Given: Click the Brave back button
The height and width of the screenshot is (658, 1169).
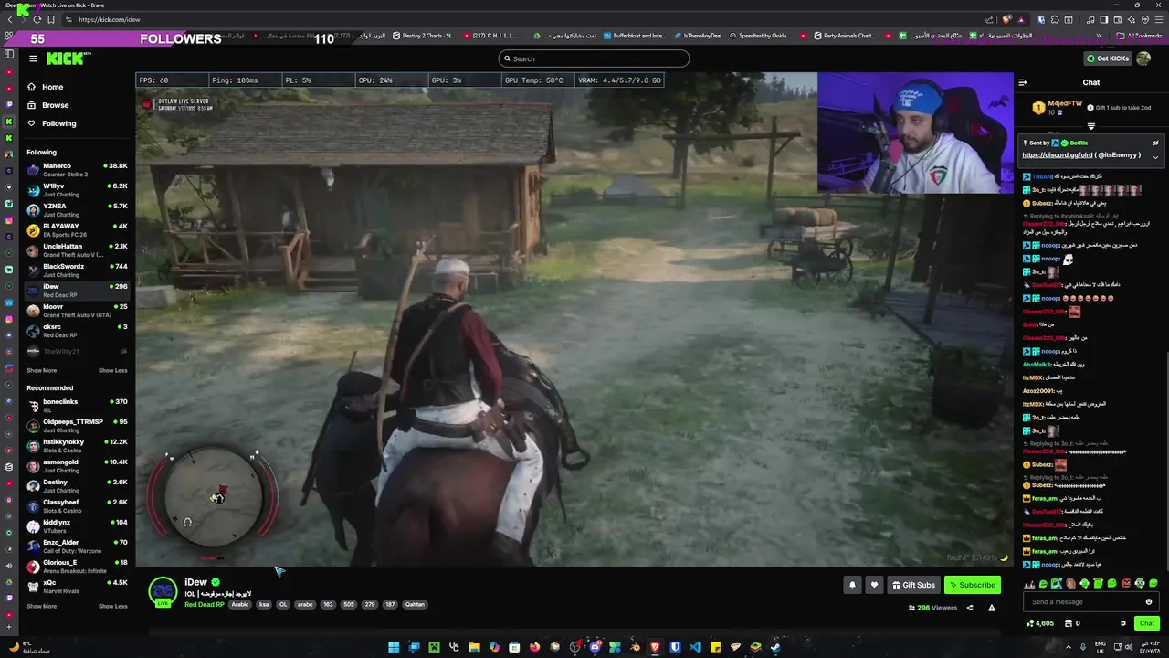Looking at the screenshot, I should (11, 19).
